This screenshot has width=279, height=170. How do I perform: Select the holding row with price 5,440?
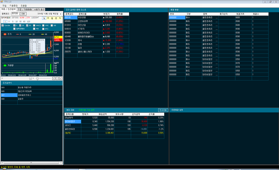114,125
